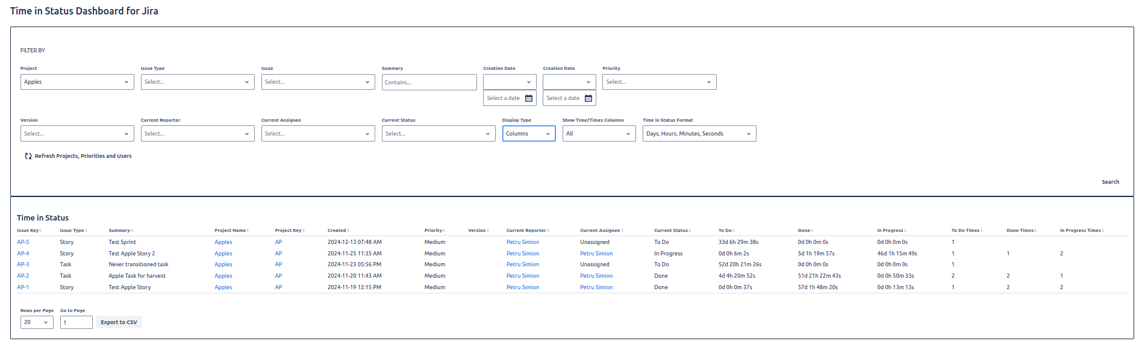Sort by Current Status column arrows
The height and width of the screenshot is (347, 1142).
point(690,231)
